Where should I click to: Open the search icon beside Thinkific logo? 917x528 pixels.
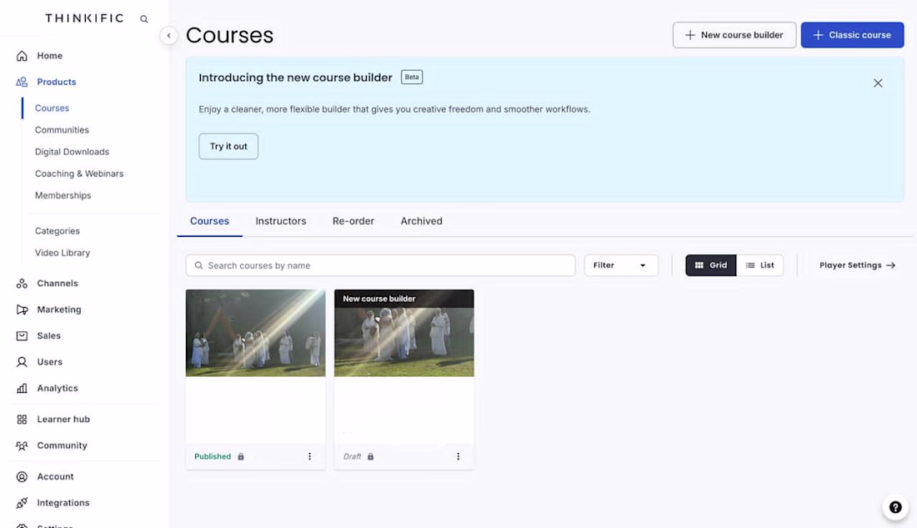[144, 19]
